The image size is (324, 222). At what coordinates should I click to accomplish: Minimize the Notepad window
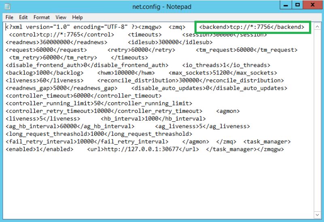[286, 5]
